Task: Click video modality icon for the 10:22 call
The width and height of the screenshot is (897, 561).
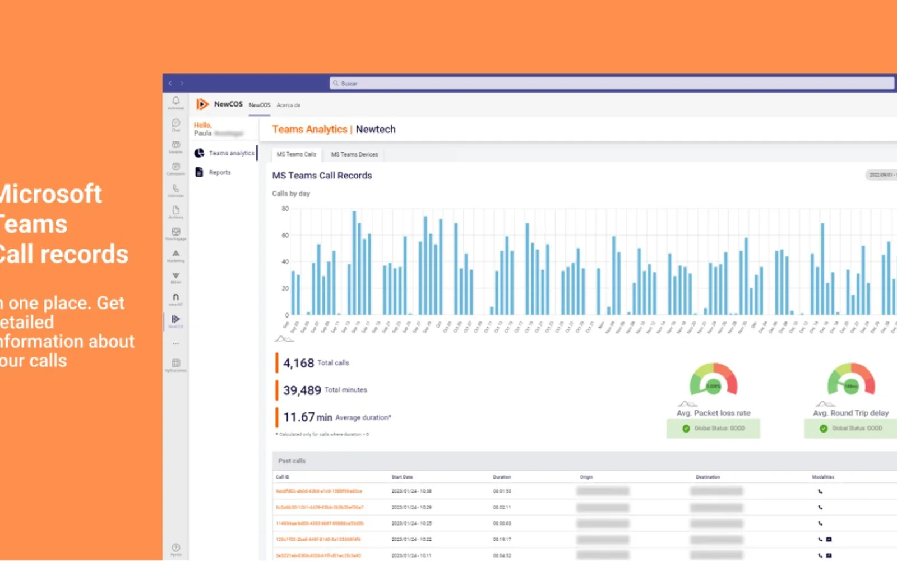Action: 829,540
